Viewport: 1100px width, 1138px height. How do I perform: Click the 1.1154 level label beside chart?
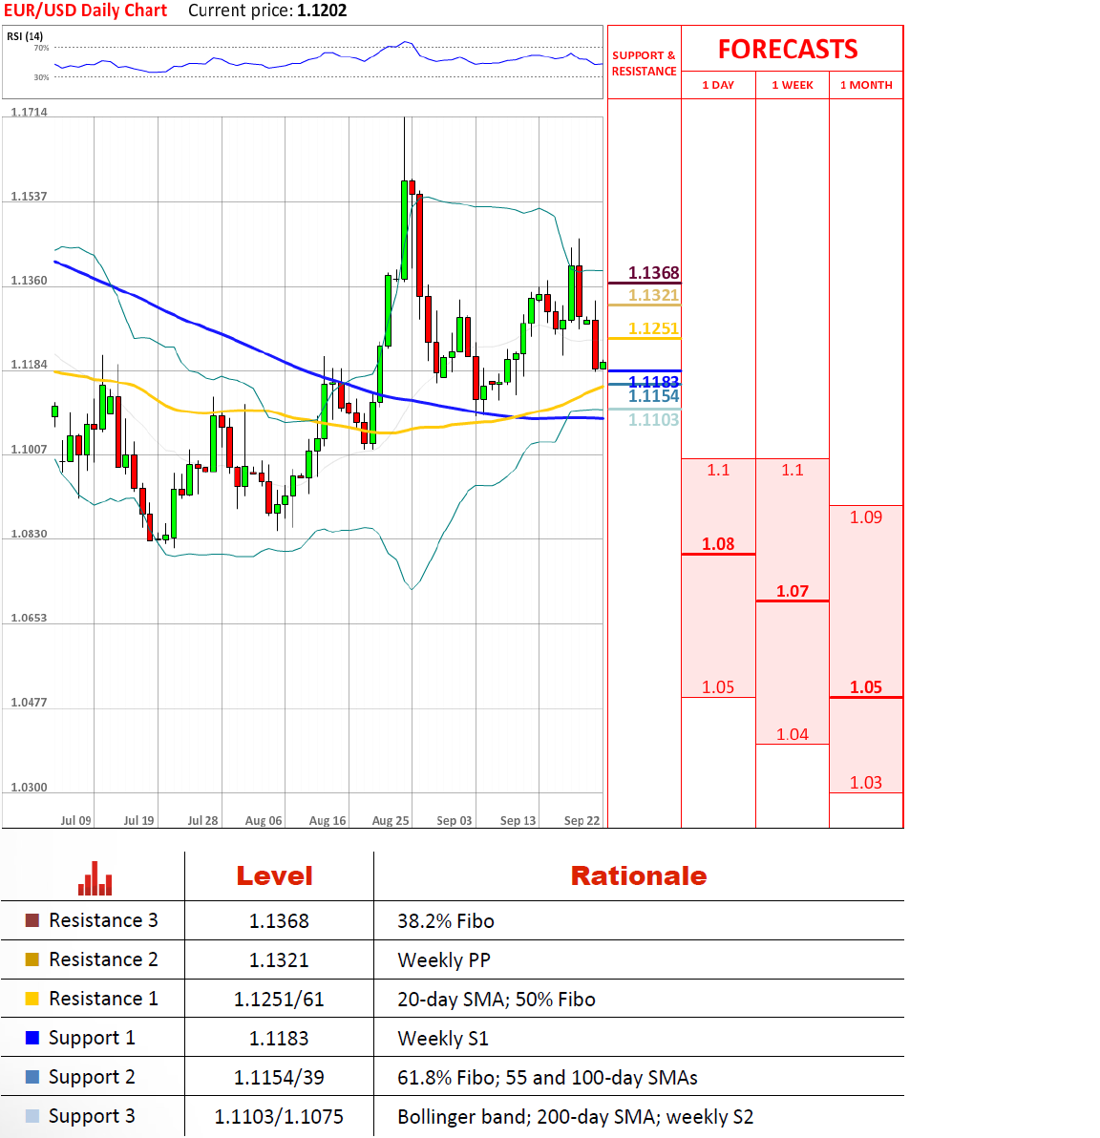(653, 396)
